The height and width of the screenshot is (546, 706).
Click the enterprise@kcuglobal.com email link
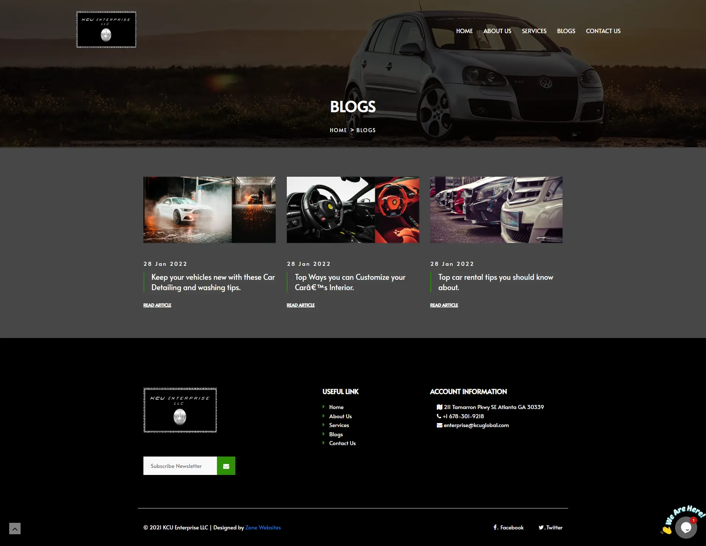(x=476, y=425)
